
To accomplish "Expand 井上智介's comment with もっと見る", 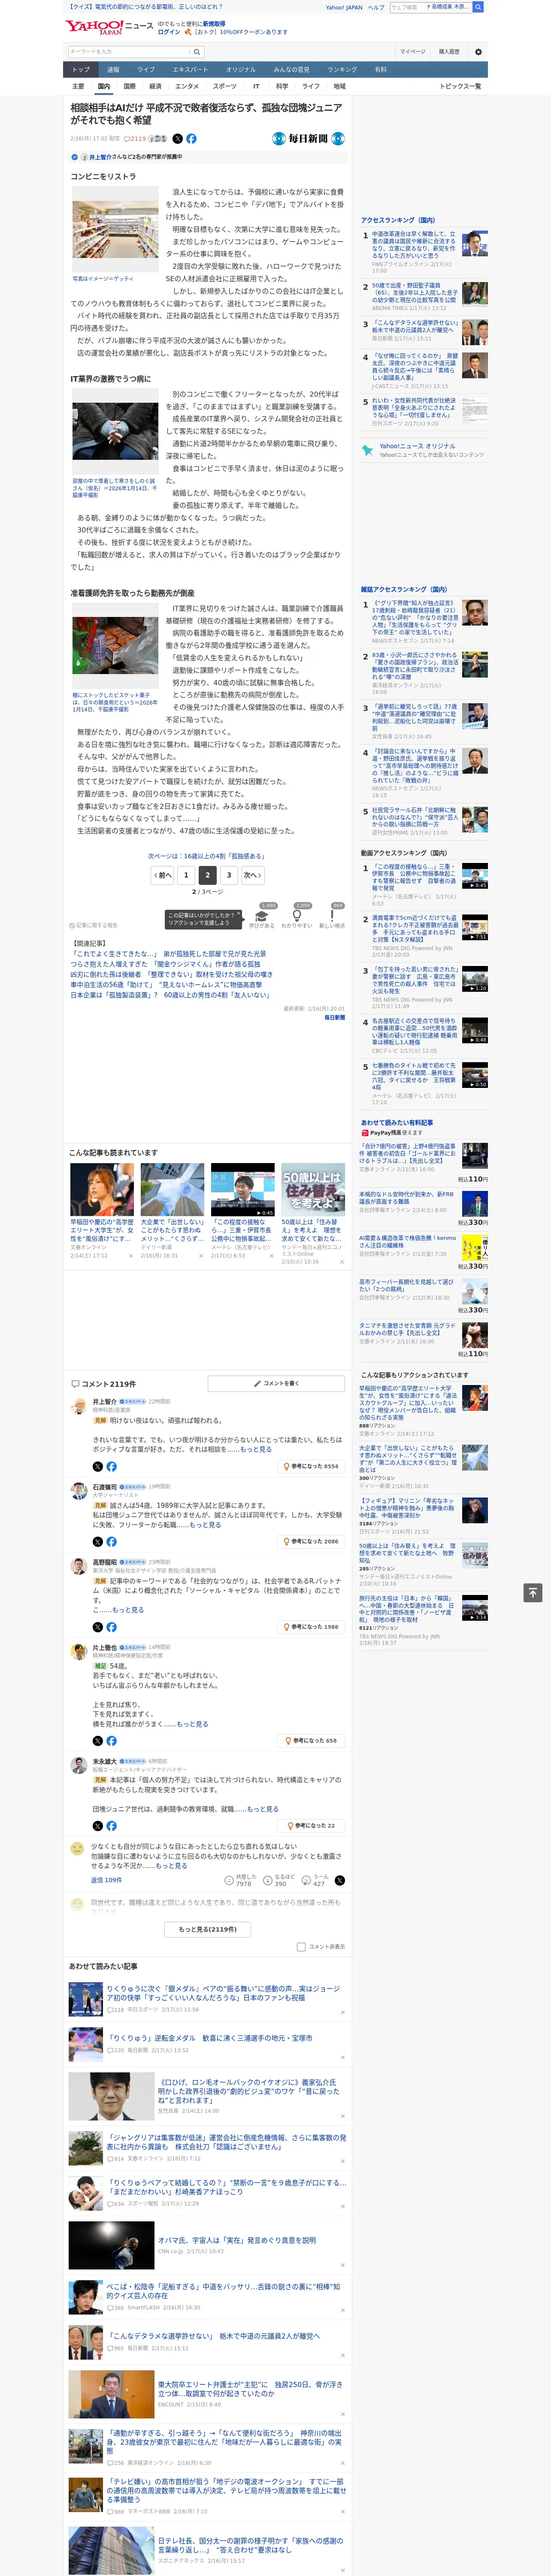I will [256, 1449].
